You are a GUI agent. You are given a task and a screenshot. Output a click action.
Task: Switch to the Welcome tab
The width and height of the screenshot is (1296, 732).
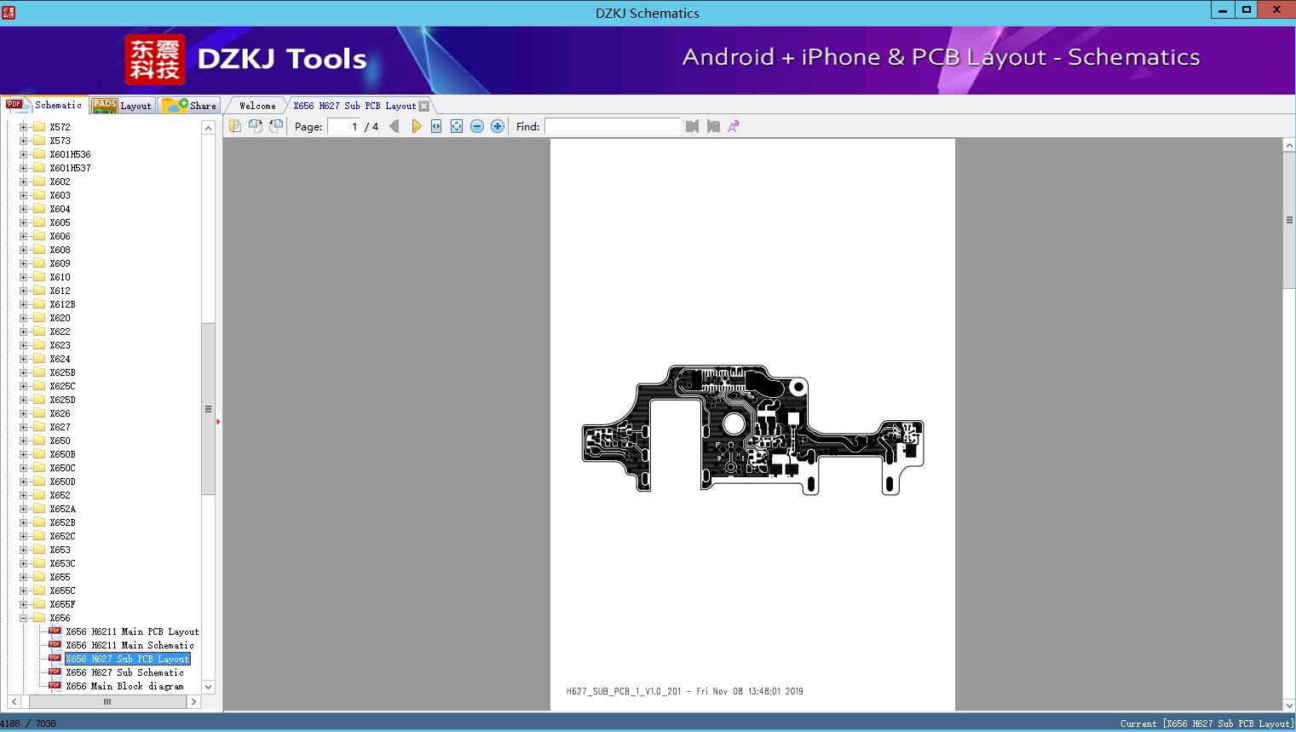point(257,106)
